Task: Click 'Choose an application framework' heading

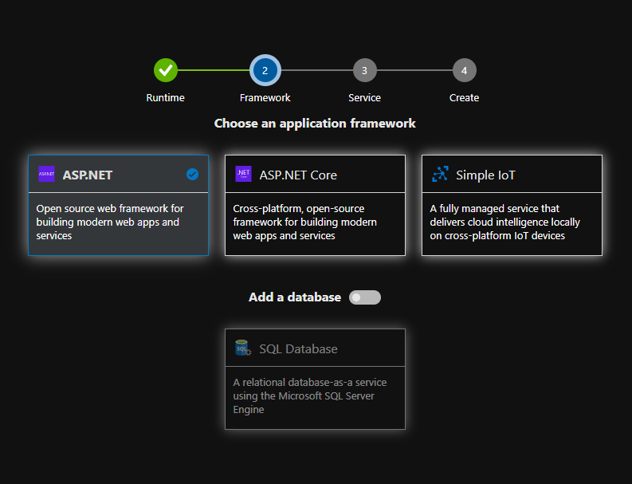Action: 315,124
